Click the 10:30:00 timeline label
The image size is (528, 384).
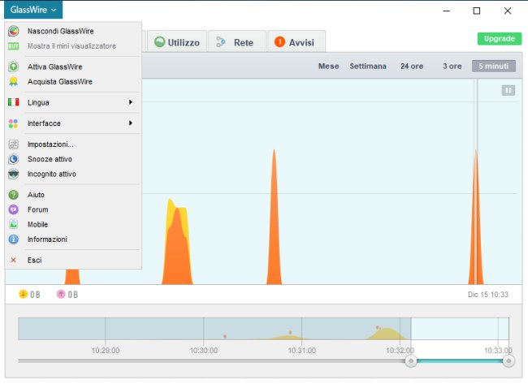point(203,351)
